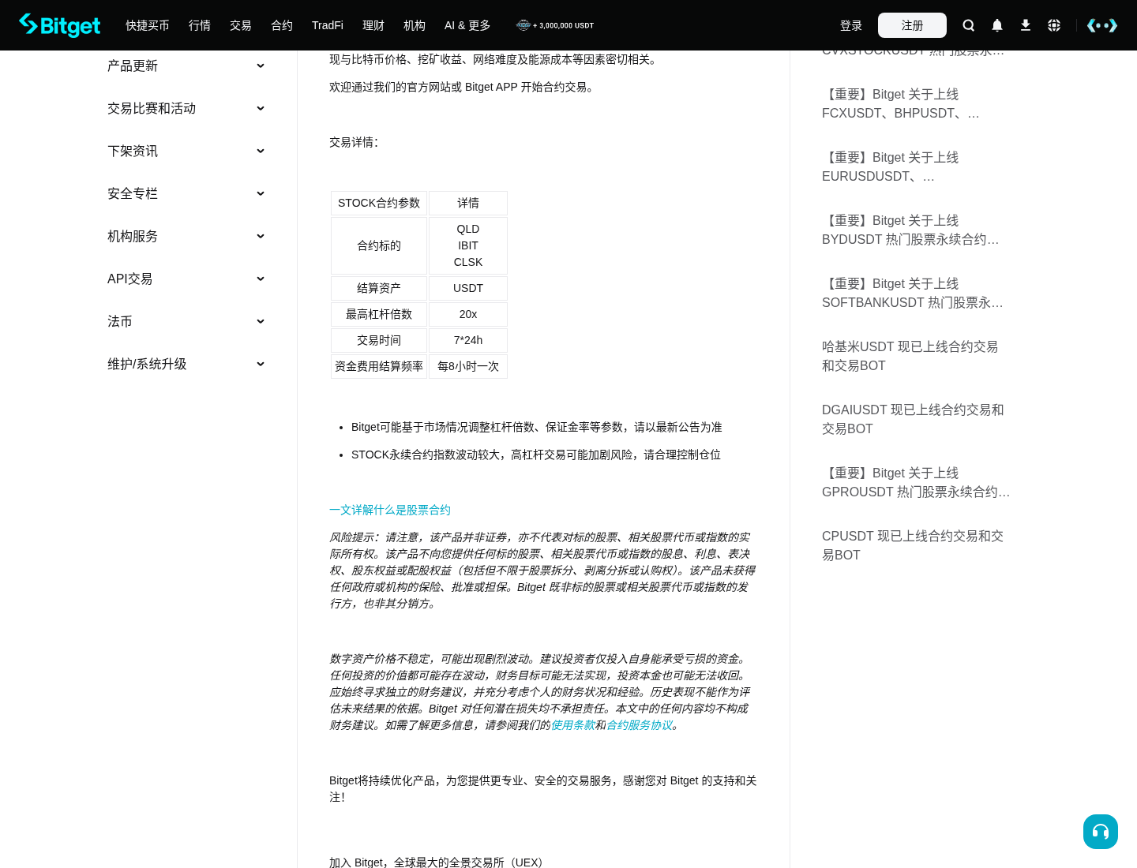Click the Bitget logo
The image size is (1137, 868).
[60, 25]
